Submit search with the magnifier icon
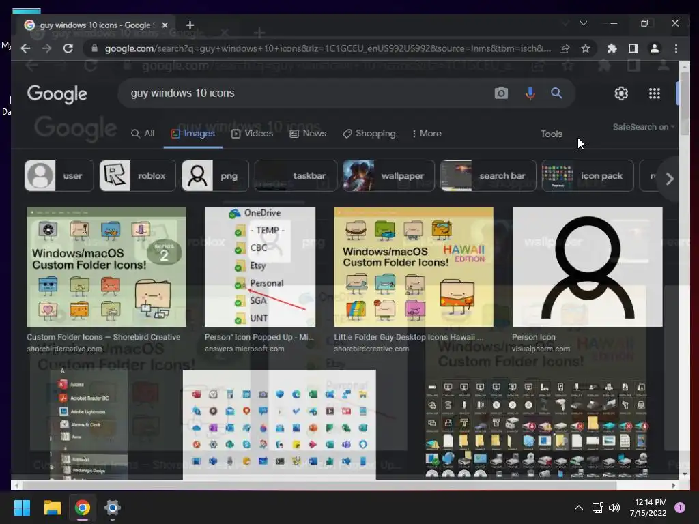The image size is (699, 524). [556, 93]
